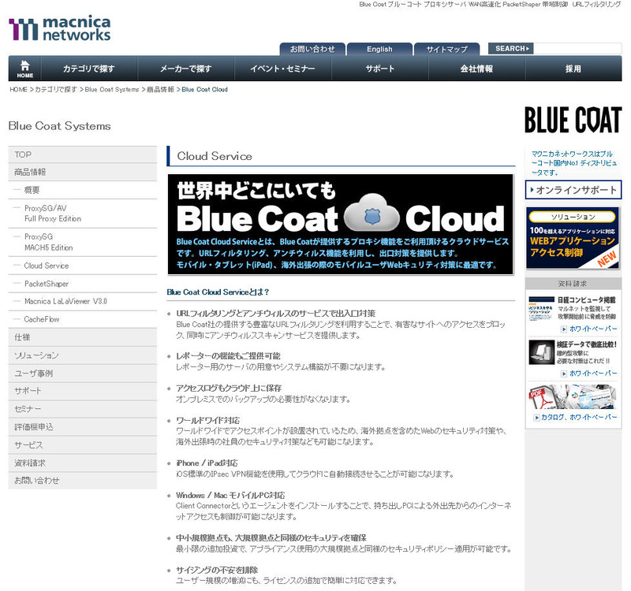The image size is (631, 591).
Task: Click the Blue Coat Systems breadcrumb link
Action: (112, 90)
